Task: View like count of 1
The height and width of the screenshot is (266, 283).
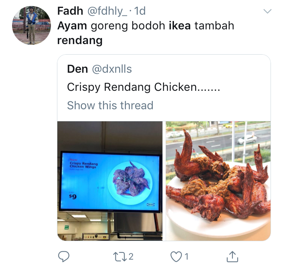Action: coord(187,257)
